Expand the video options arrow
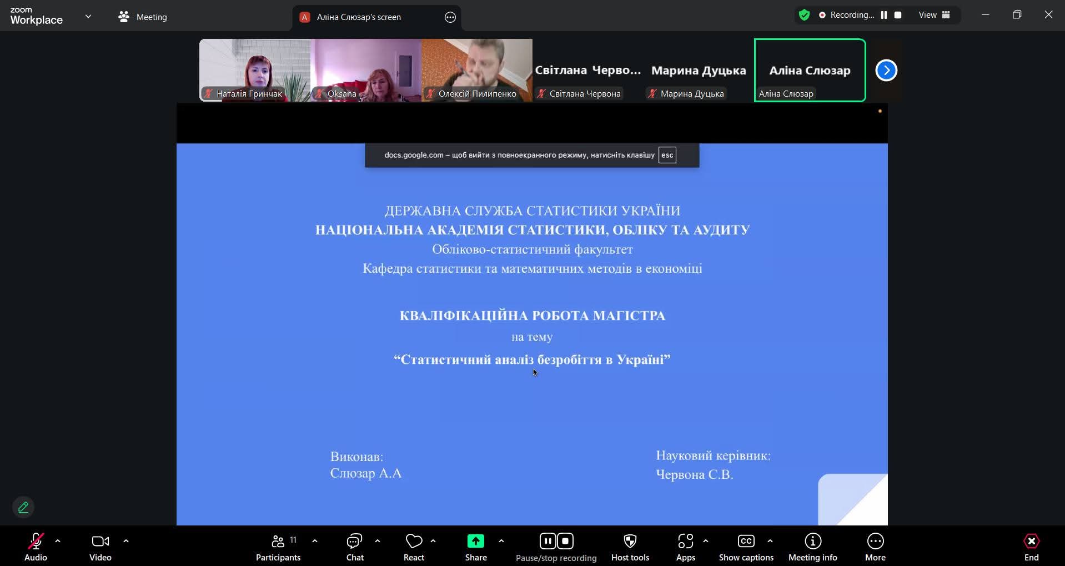Image resolution: width=1065 pixels, height=566 pixels. tap(126, 541)
